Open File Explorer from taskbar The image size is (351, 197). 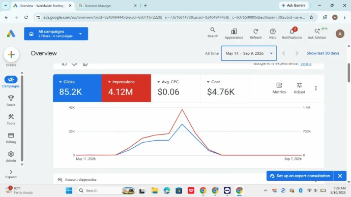pos(155,190)
